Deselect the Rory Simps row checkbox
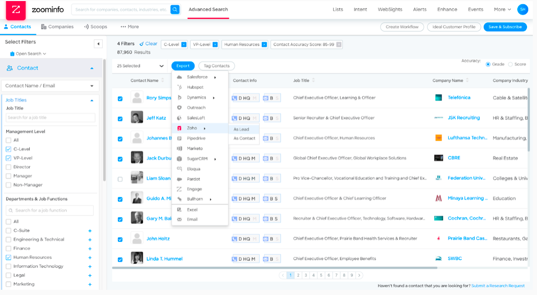The height and width of the screenshot is (295, 537). [120, 99]
